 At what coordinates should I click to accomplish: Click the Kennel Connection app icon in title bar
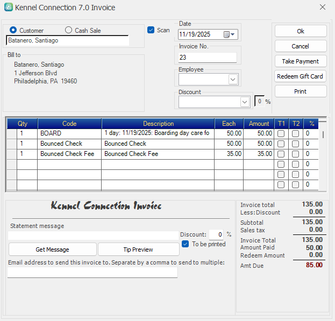(x=9, y=8)
